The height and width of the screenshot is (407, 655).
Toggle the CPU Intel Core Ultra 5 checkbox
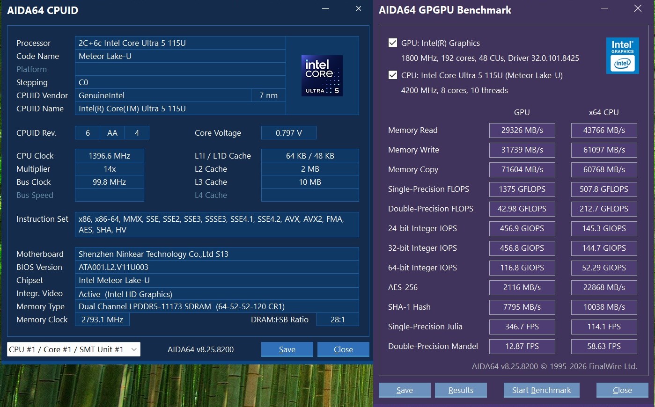pyautogui.click(x=393, y=75)
